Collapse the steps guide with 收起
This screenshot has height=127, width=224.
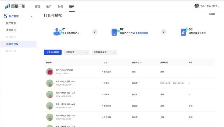[212, 14]
